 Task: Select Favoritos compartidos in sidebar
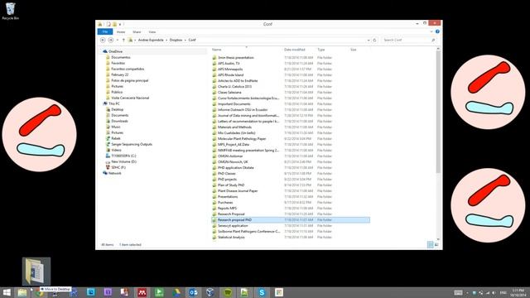(128, 69)
